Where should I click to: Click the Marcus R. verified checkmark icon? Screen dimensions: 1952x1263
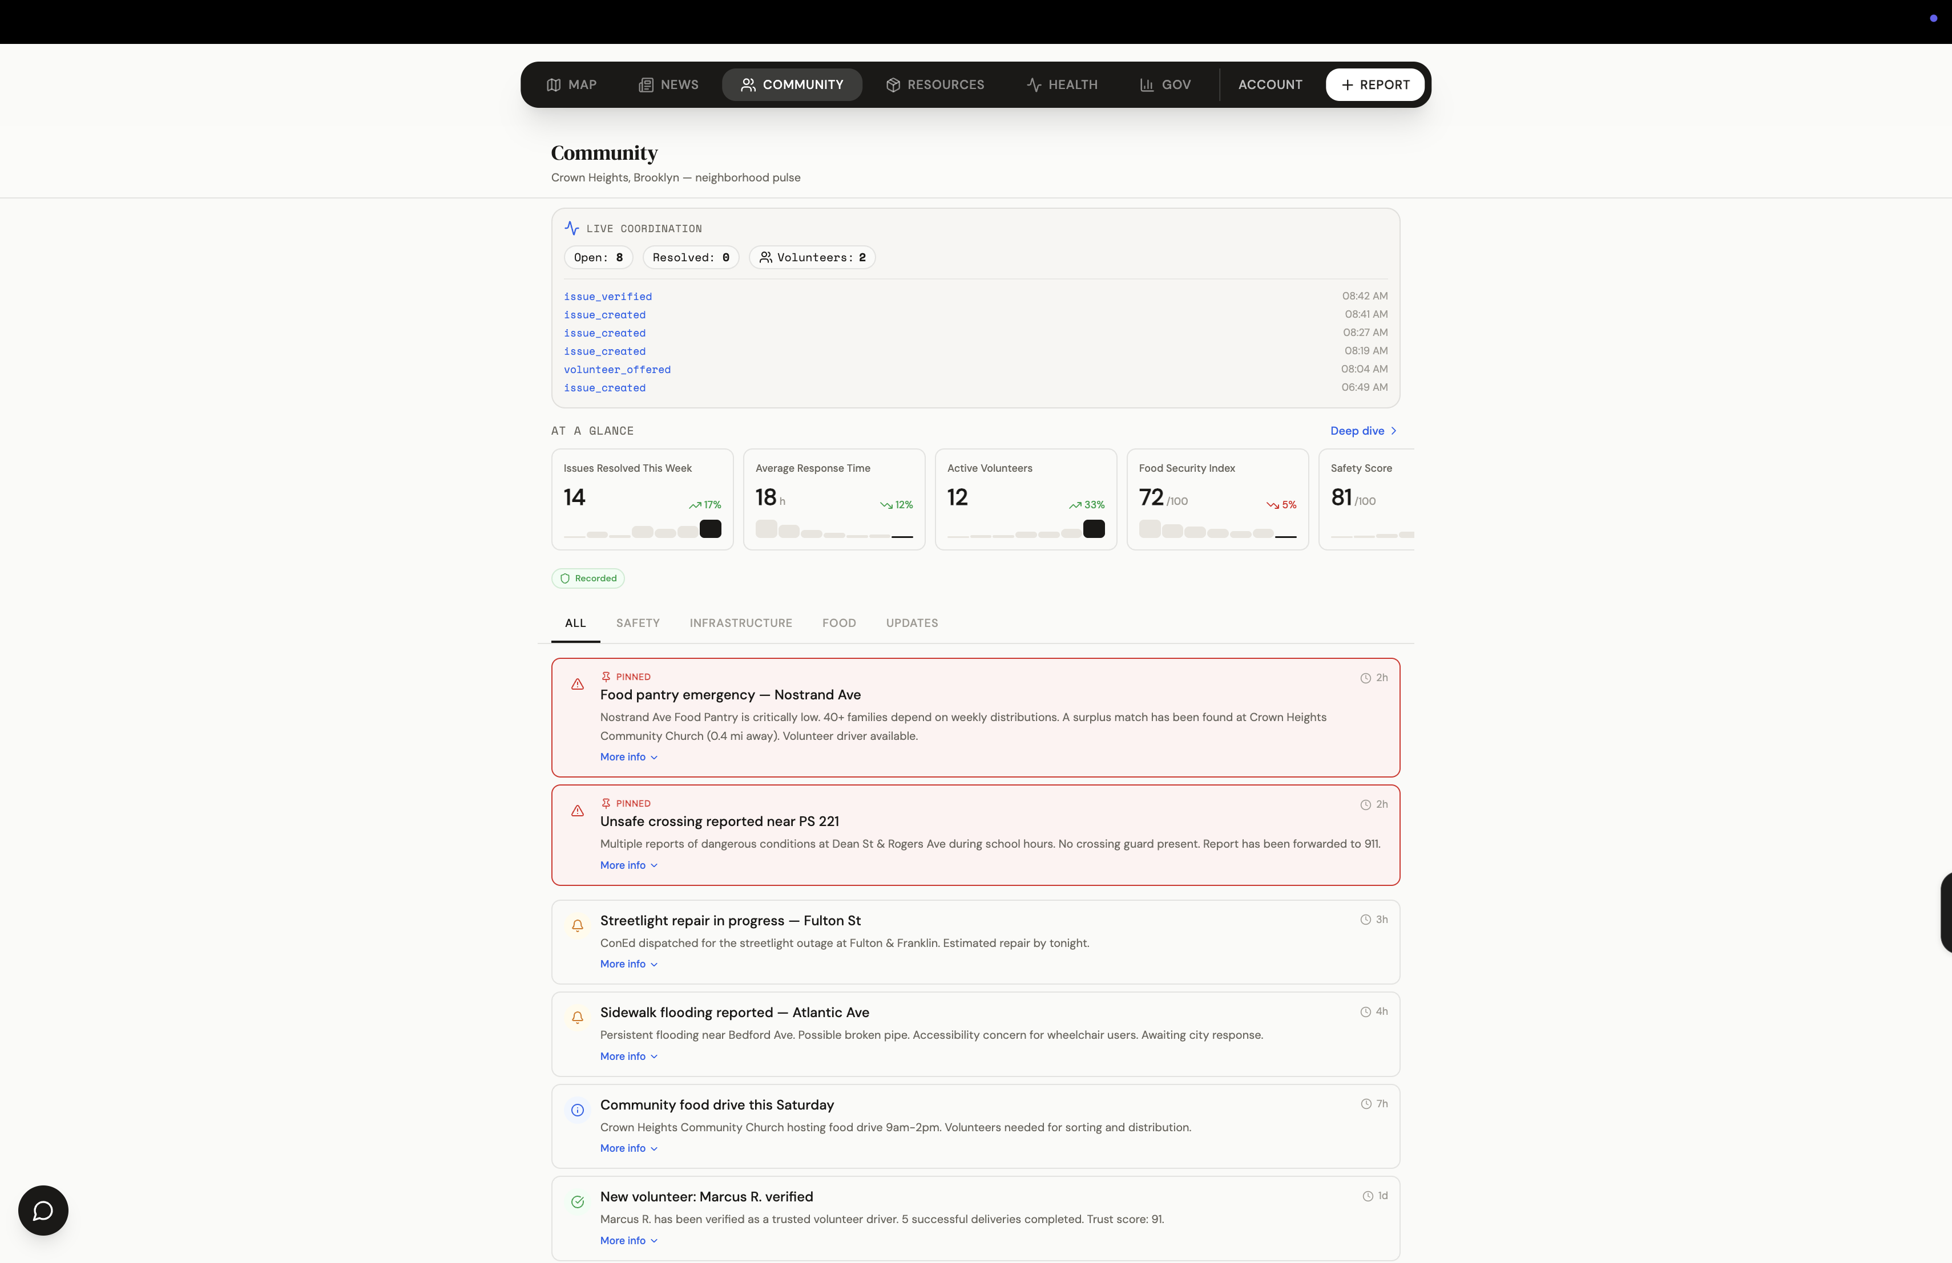[578, 1201]
